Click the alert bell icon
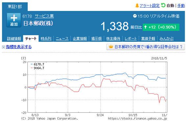The image size is (186, 121). click(x=137, y=6)
